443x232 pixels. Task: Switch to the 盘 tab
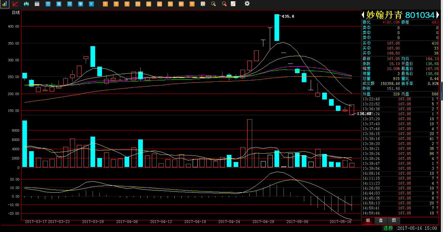[381, 221]
